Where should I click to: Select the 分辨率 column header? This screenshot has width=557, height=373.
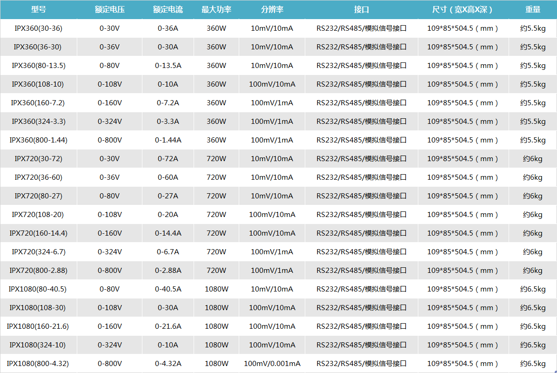272,10
